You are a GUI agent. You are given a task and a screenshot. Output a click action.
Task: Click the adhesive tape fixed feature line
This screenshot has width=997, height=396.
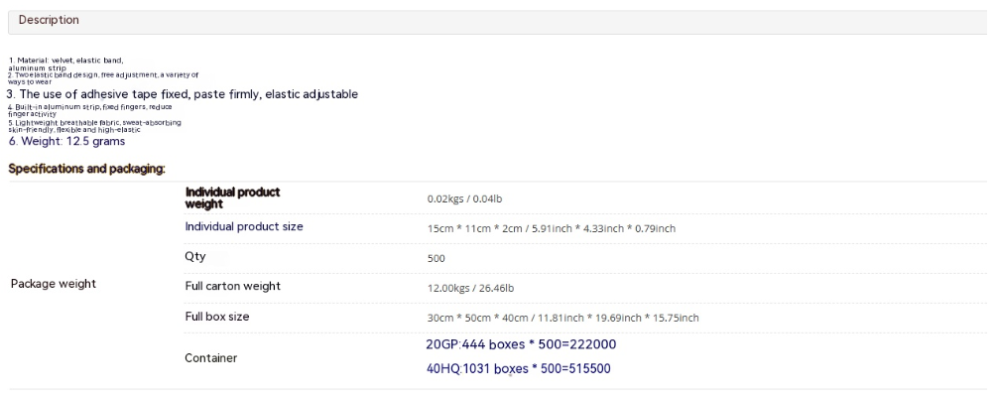(x=183, y=94)
